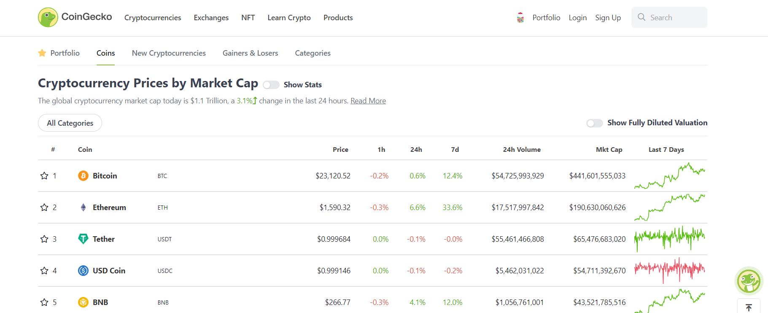Favorite BNB with its star icon
This screenshot has height=313, width=768.
click(x=44, y=302)
